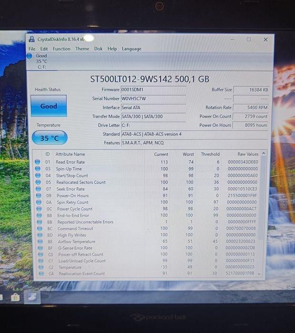
Task: Click the status icon for End-to-End Error
Action: pyautogui.click(x=39, y=215)
